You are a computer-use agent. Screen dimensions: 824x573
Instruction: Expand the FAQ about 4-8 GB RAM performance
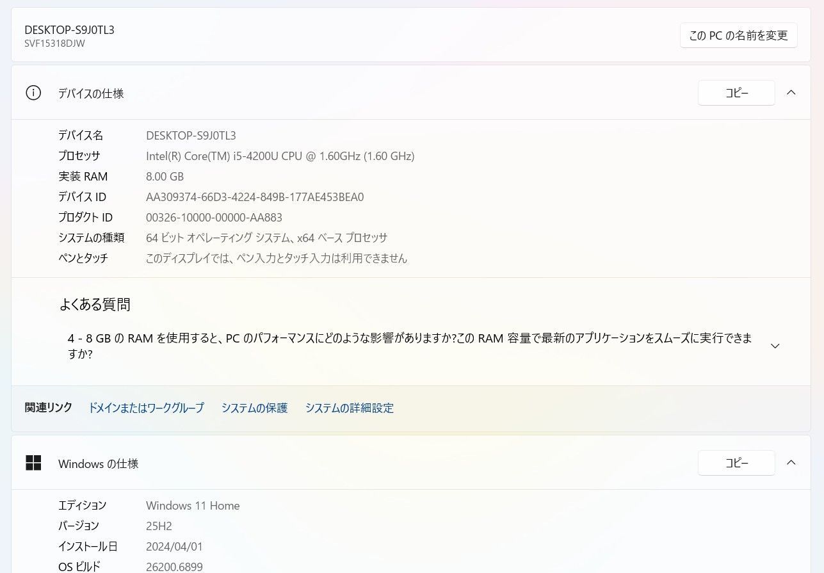[775, 346]
